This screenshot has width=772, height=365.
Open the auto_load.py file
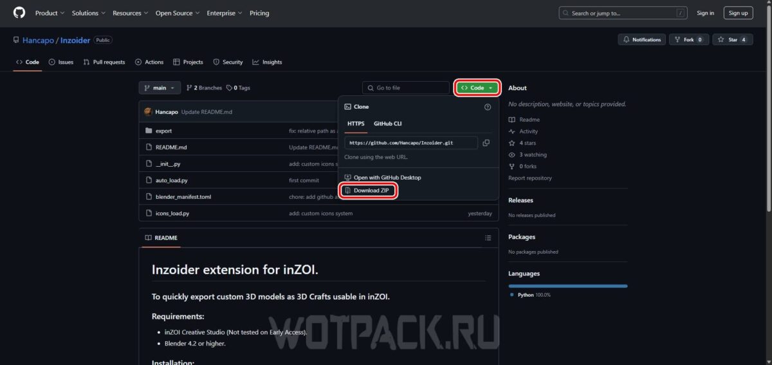(171, 180)
